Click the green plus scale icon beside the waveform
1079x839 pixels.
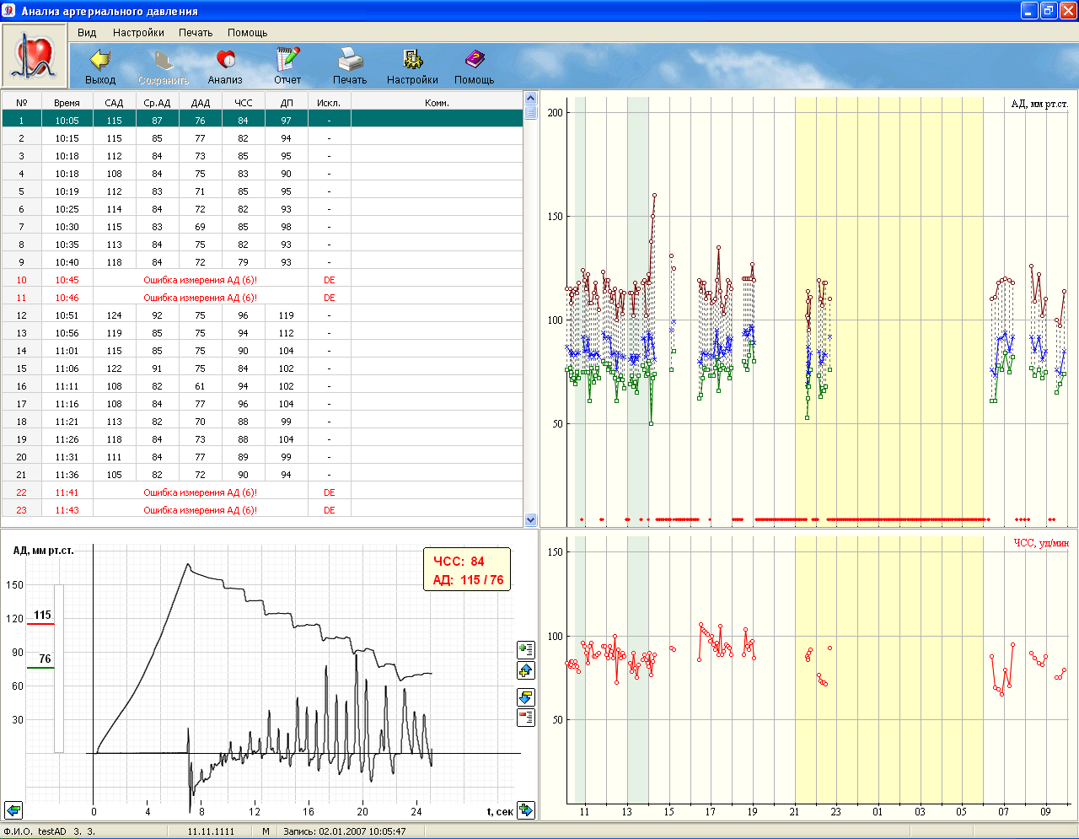pyautogui.click(x=526, y=649)
